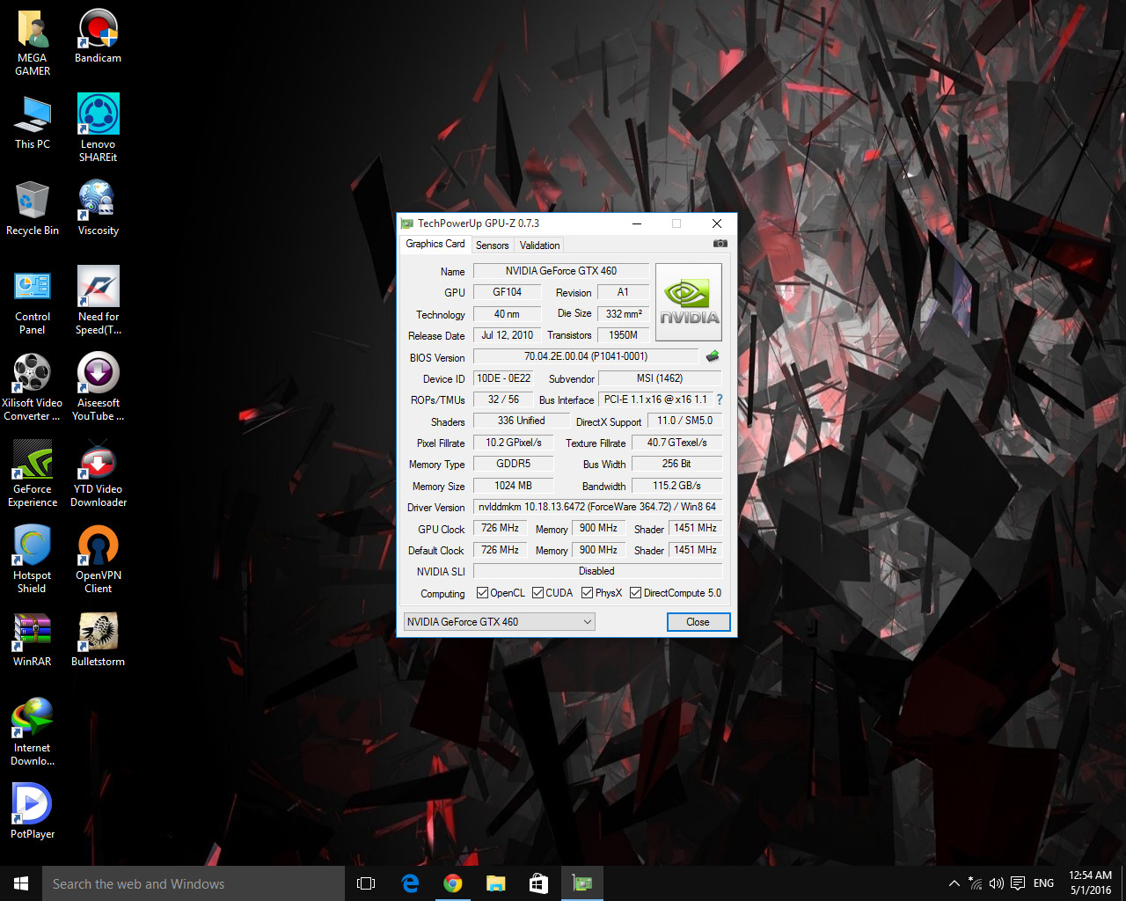The image size is (1126, 901).
Task: Expand the NVIDIA GeForce GTX 460 dropdown
Action: tap(499, 622)
